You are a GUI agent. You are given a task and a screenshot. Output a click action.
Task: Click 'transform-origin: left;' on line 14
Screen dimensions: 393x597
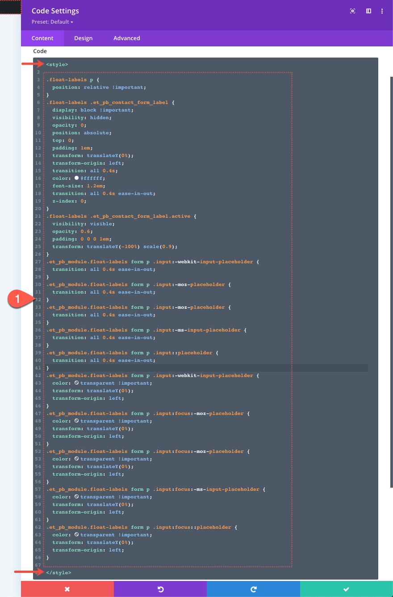point(88,163)
